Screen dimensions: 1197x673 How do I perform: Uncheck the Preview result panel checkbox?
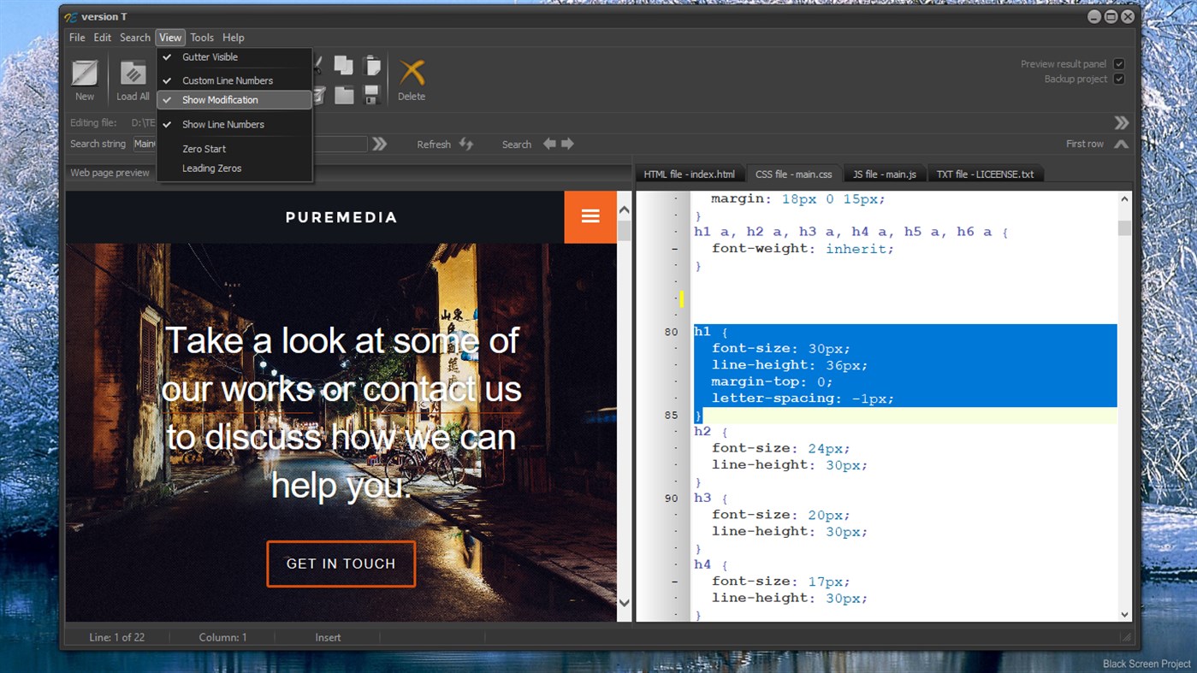point(1118,64)
